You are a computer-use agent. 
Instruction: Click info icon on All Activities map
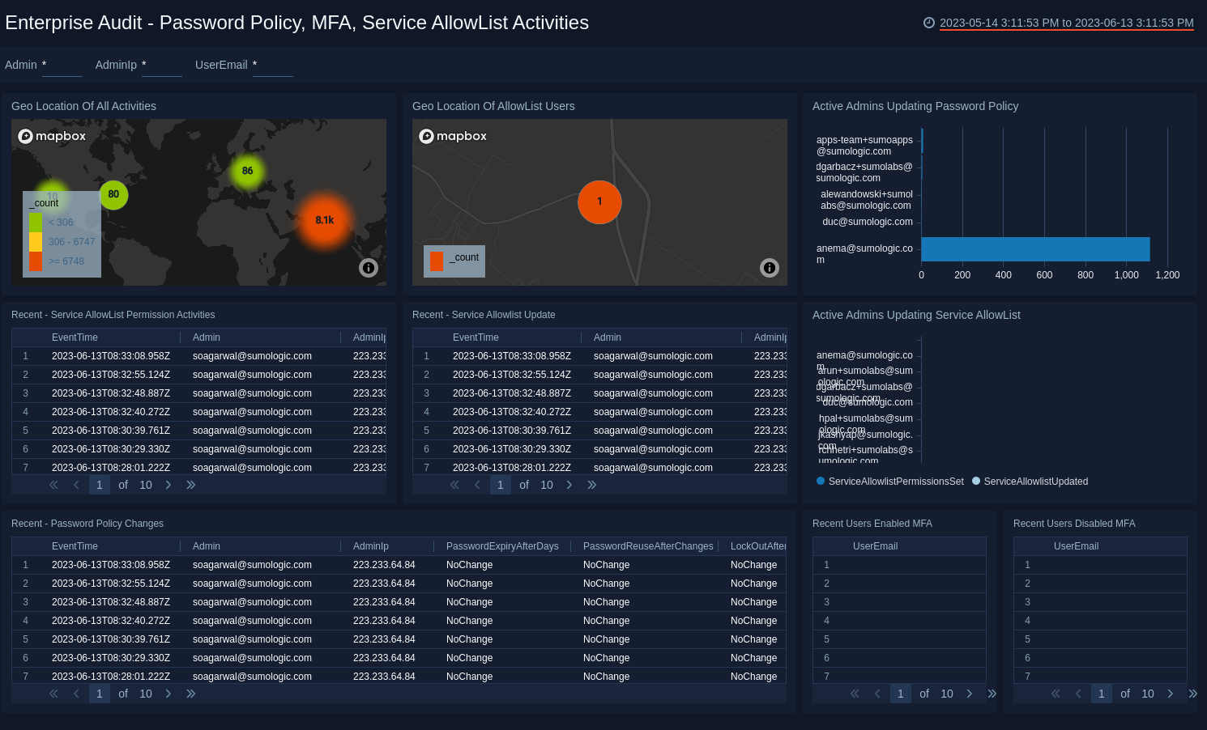pyautogui.click(x=369, y=268)
